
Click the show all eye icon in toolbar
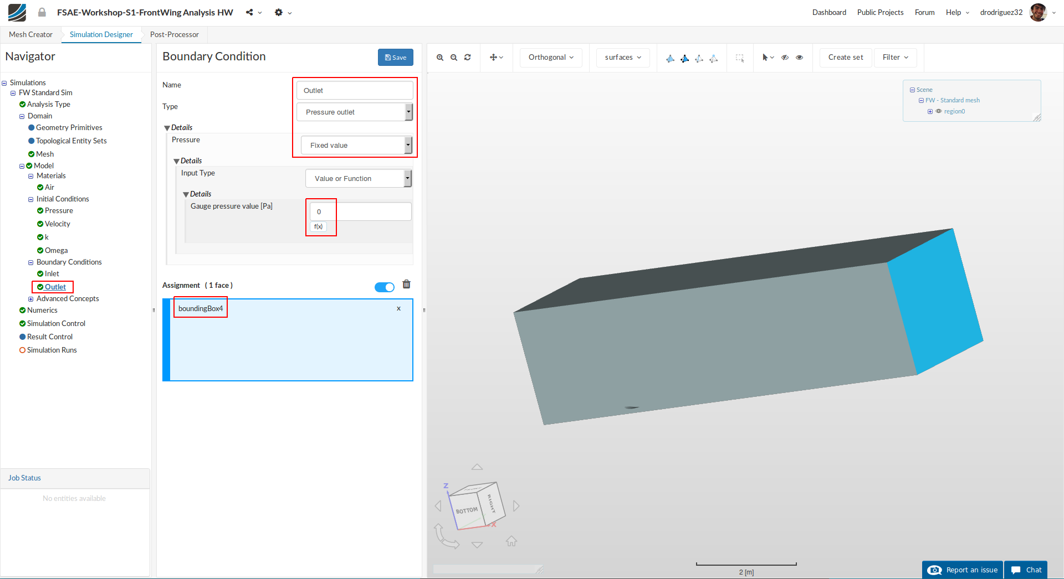click(x=799, y=58)
